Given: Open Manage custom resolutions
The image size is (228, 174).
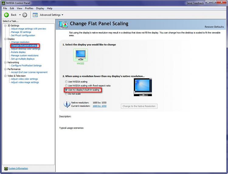Looking at the screenshot, I should coord(25,55).
